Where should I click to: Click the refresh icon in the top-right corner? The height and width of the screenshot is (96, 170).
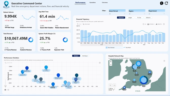[166, 3]
